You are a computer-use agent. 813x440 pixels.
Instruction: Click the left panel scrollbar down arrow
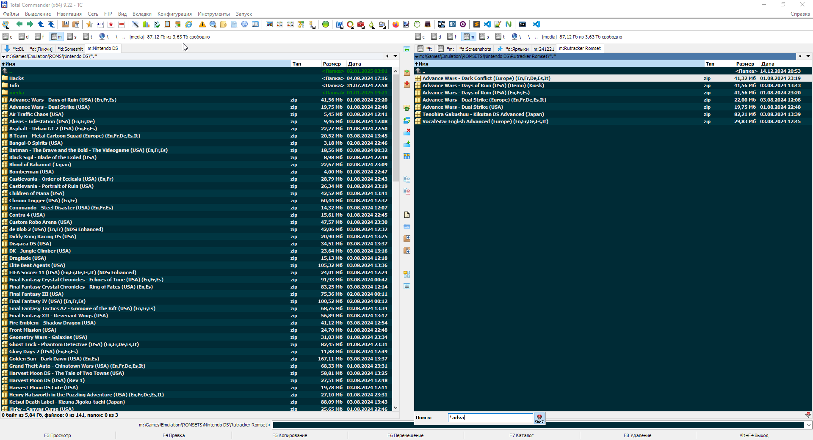point(395,408)
